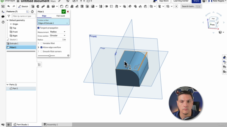Select the Shell tool icon
Viewport: 227px width, 127px height.
[82, 6]
